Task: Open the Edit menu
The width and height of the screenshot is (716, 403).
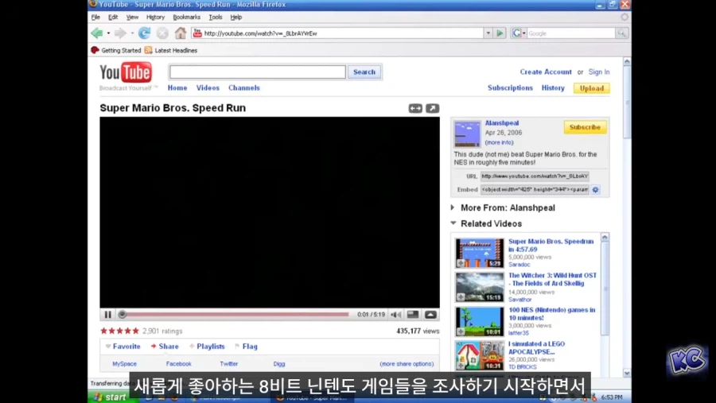Action: (113, 17)
